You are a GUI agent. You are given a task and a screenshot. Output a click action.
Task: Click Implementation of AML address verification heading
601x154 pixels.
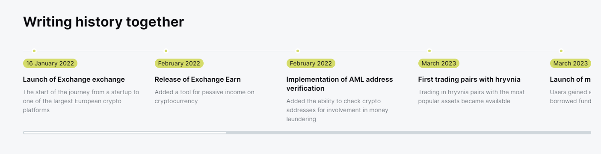pos(340,84)
